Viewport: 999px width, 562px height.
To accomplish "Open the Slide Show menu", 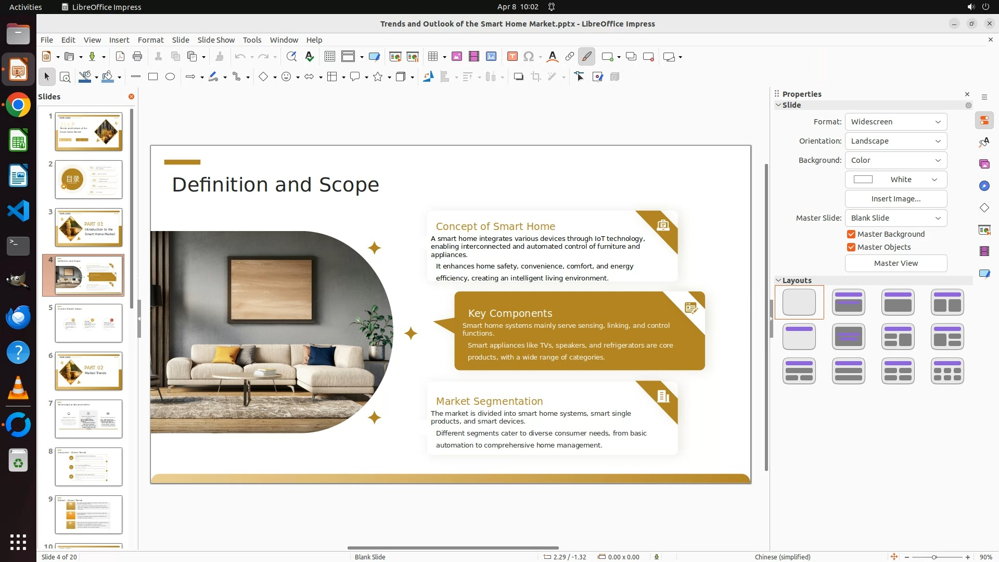I will pos(216,40).
